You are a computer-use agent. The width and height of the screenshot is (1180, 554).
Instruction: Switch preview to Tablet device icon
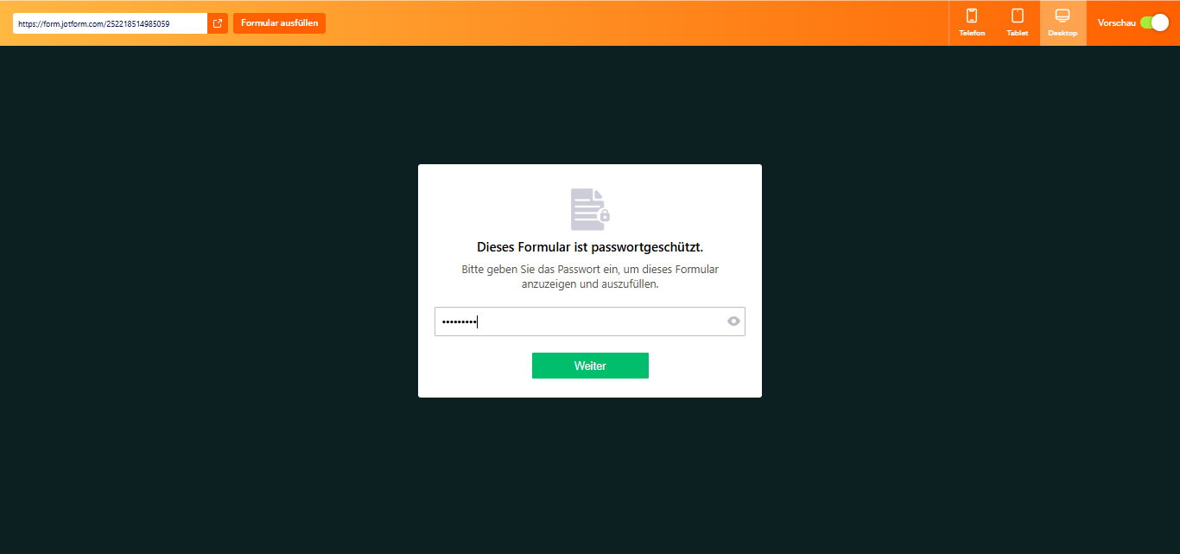1018,16
